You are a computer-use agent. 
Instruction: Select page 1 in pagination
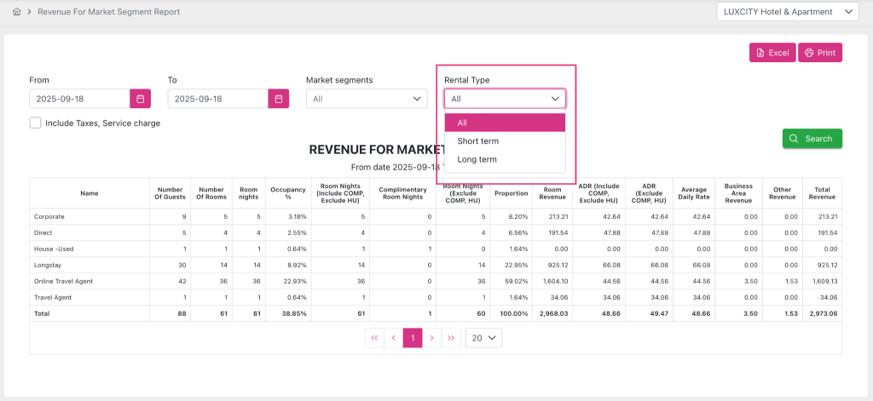pyautogui.click(x=413, y=338)
